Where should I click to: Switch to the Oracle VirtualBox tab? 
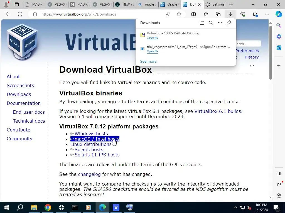pos(170,4)
